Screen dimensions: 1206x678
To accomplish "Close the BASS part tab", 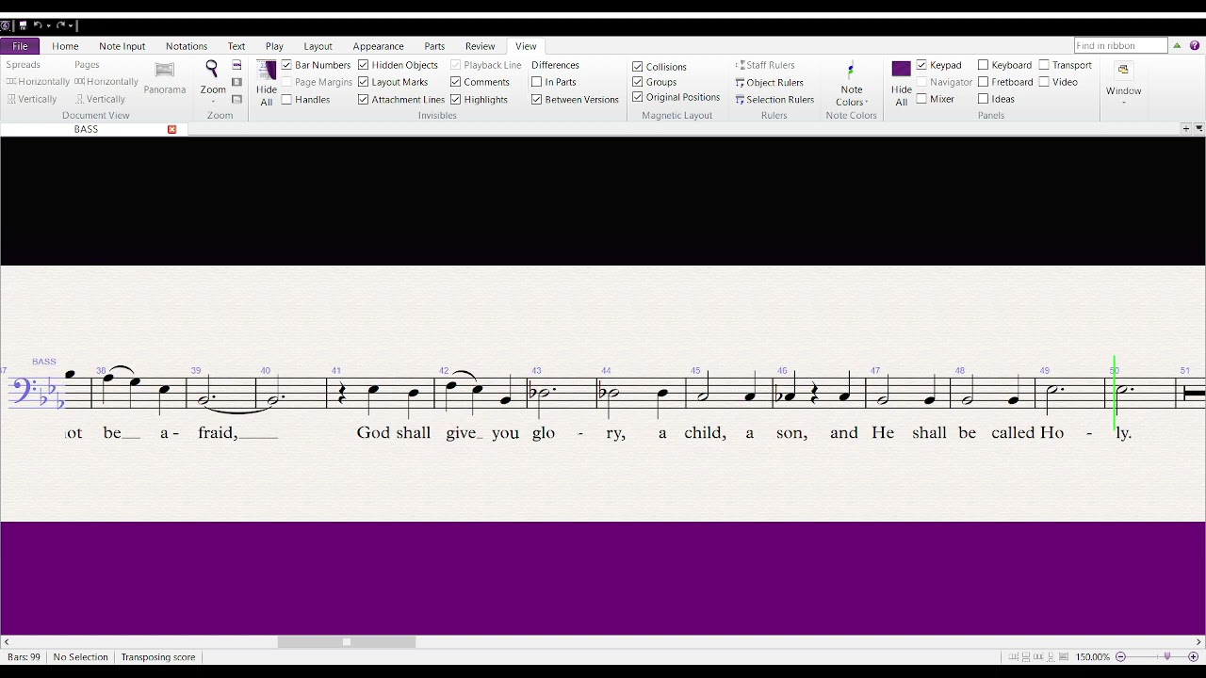I will point(171,129).
